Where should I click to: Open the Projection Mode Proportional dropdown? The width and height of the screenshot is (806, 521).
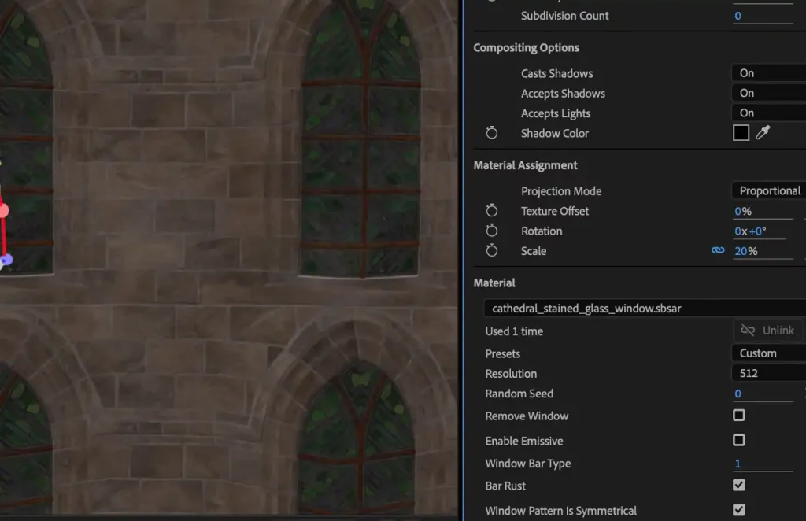768,190
